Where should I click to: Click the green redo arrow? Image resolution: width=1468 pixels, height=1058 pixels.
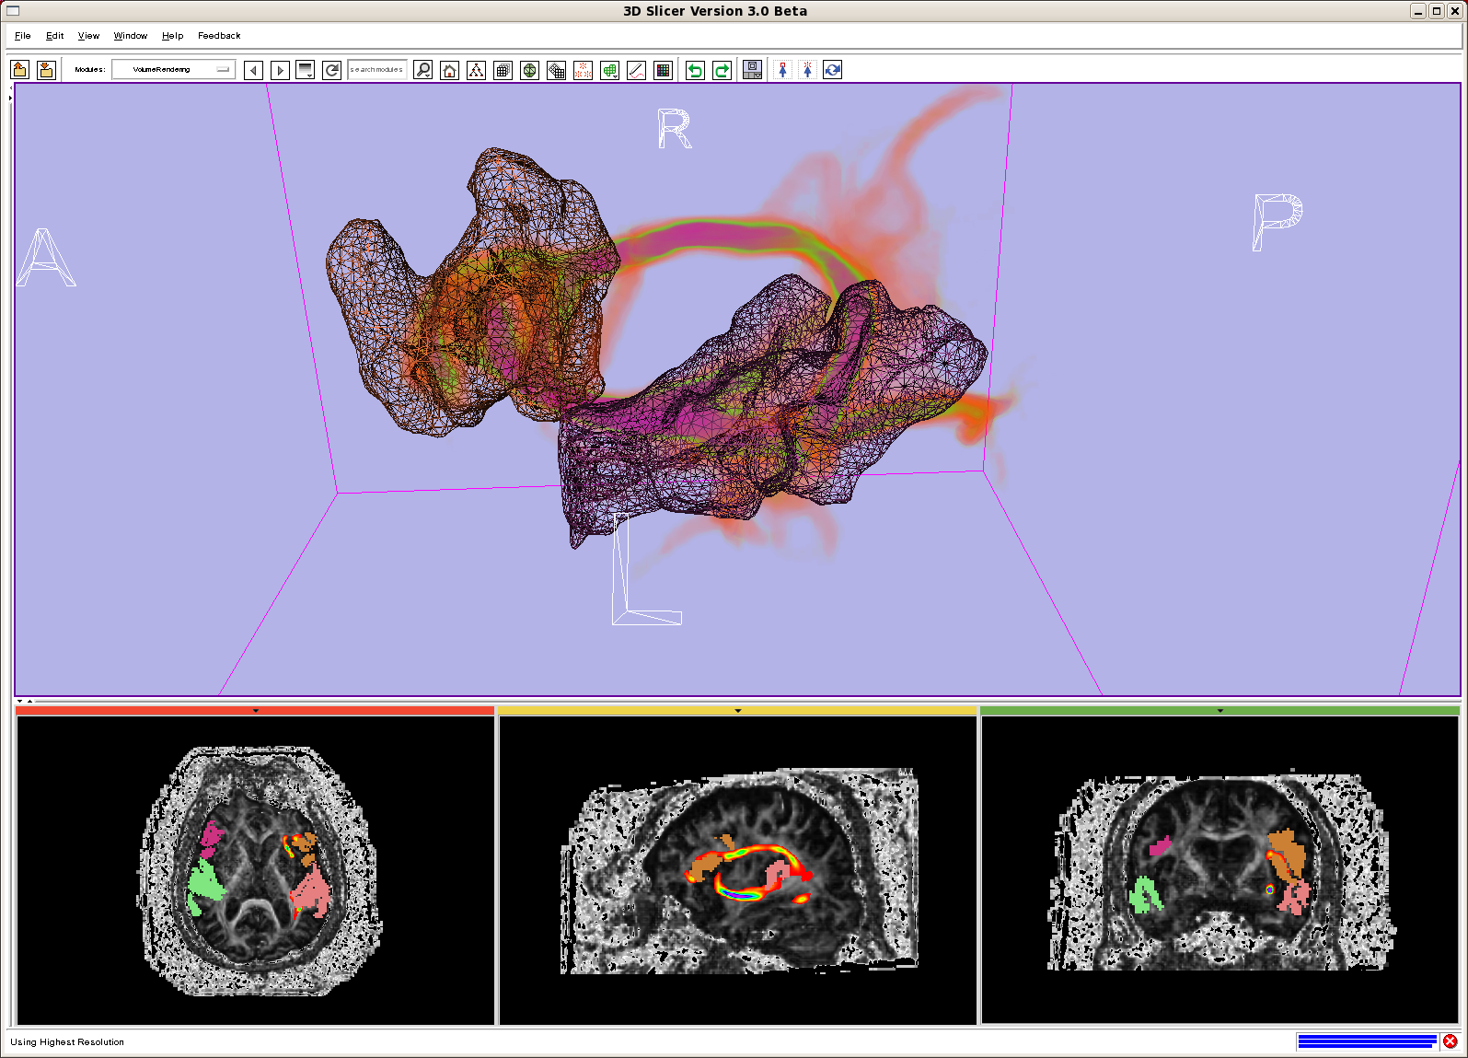(722, 70)
